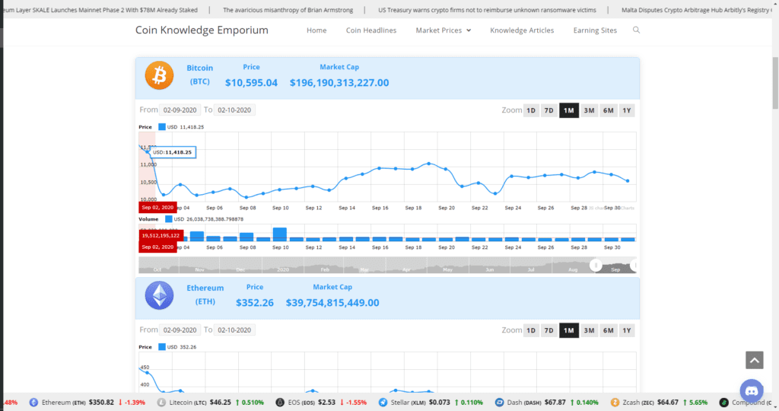The image size is (779, 411).
Task: Expand the Market Prices dropdown menu
Action: tap(444, 30)
